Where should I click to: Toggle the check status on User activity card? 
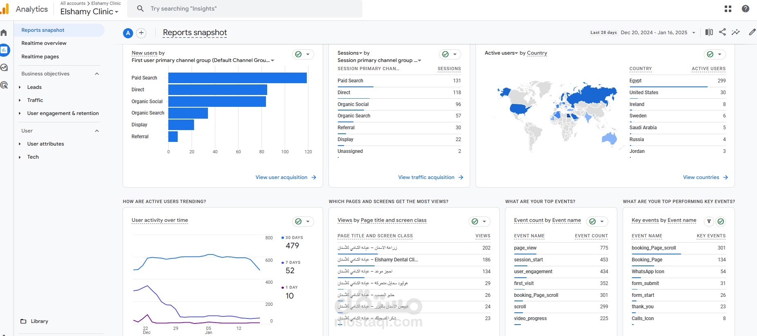(x=303, y=221)
